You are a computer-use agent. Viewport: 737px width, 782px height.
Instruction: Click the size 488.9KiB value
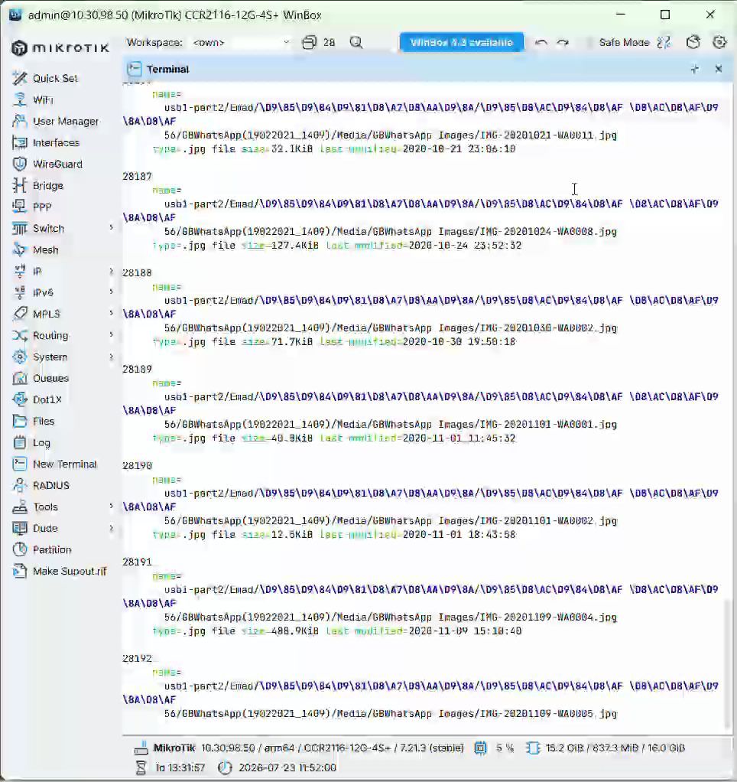pos(295,631)
